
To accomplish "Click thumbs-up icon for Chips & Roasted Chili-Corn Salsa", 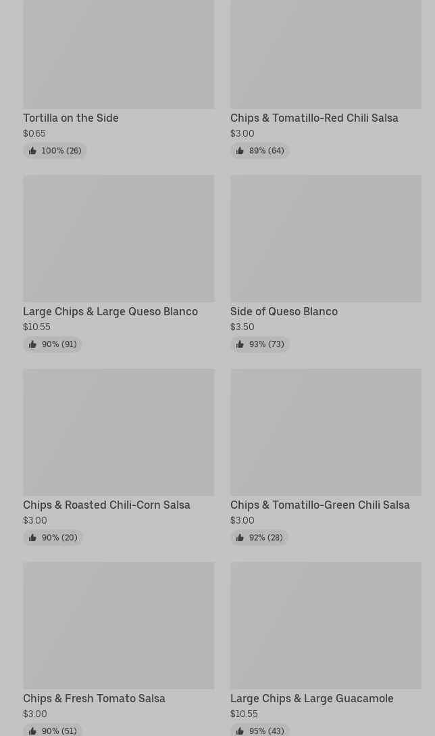I will (32, 538).
